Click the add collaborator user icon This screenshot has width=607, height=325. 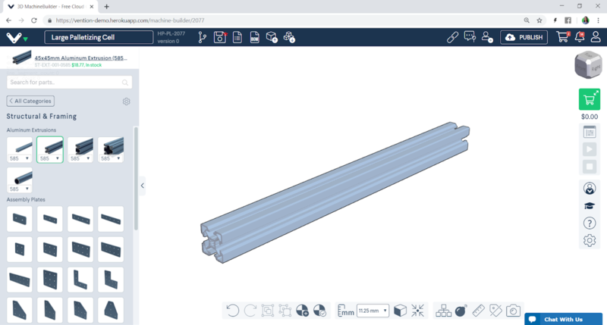click(x=486, y=37)
